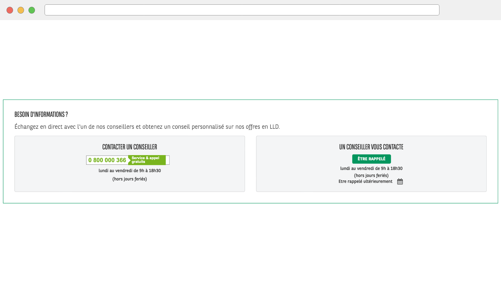Image resolution: width=501 pixels, height=282 pixels.
Task: Click the Échangez en direct paragraph text
Action: click(x=147, y=127)
